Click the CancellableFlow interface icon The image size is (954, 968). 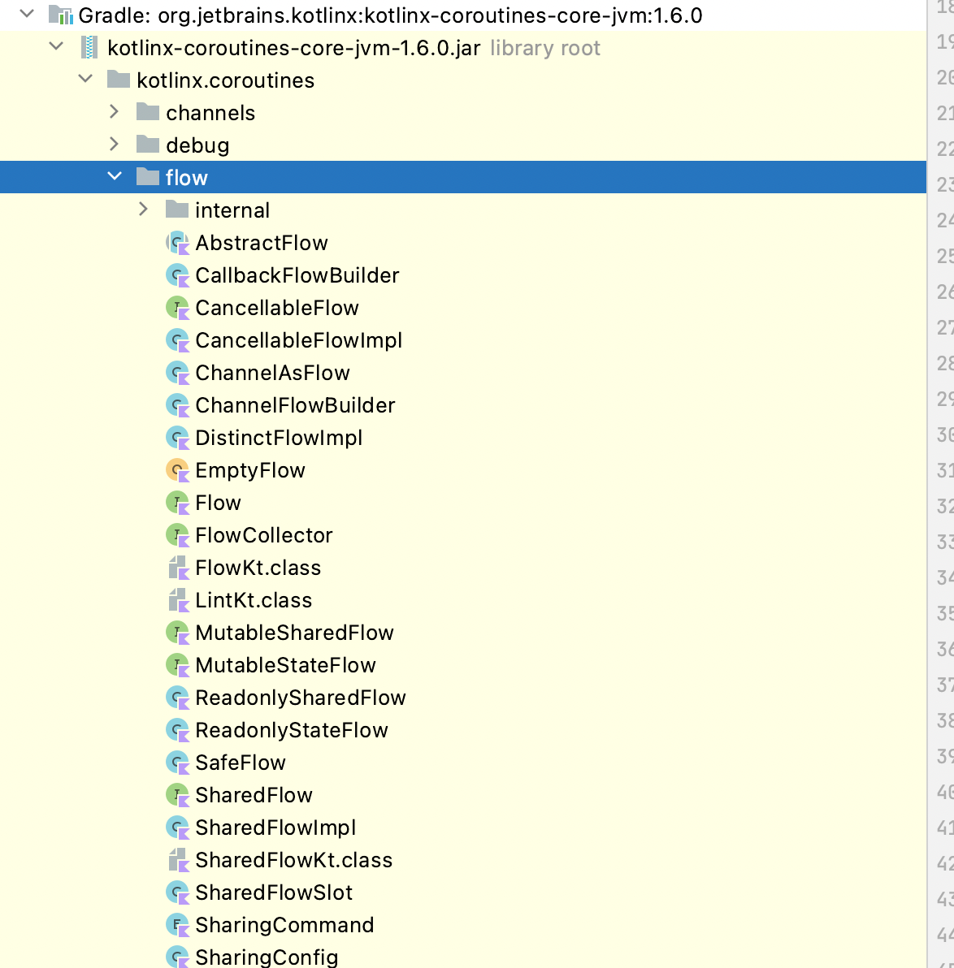click(x=178, y=308)
